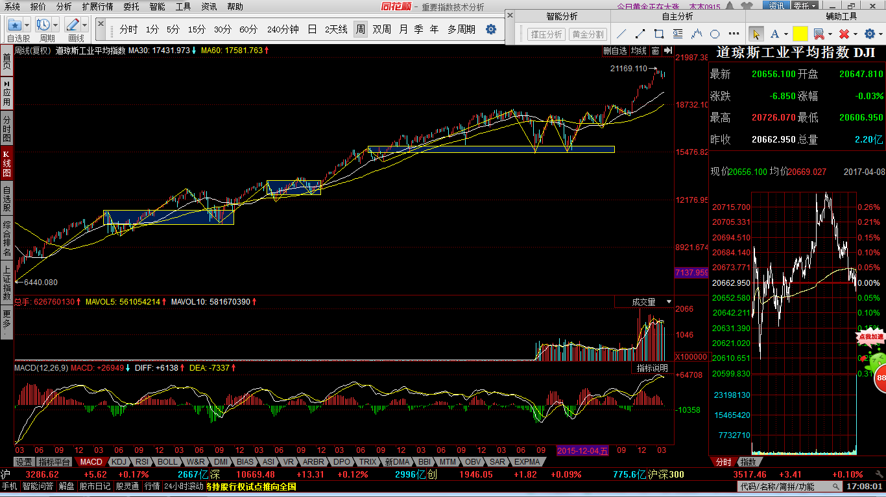Image resolution: width=886 pixels, height=497 pixels.
Task: Expand the 自选股 dropdown arrow
Action: [28, 25]
